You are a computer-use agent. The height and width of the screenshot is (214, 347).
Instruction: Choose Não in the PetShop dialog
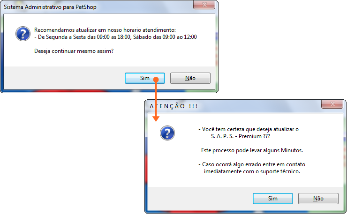point(190,78)
